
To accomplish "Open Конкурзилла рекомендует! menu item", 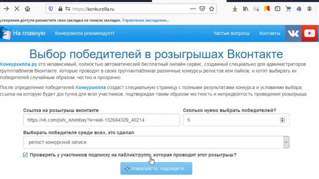I will pyautogui.click(x=85, y=33).
